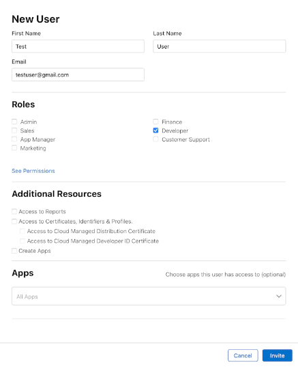This screenshot has width=298, height=367.
Task: Check Access to Cloud Managed Developer ID Certificate
Action: pos(23,241)
